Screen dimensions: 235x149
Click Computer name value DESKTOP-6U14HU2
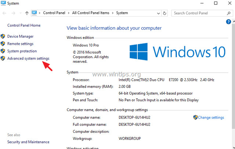pyautogui.click(x=134, y=117)
